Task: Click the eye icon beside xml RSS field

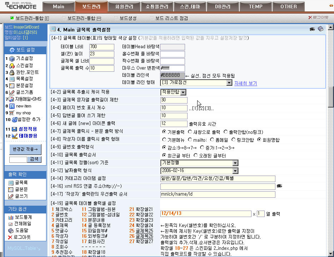Action: point(279,186)
